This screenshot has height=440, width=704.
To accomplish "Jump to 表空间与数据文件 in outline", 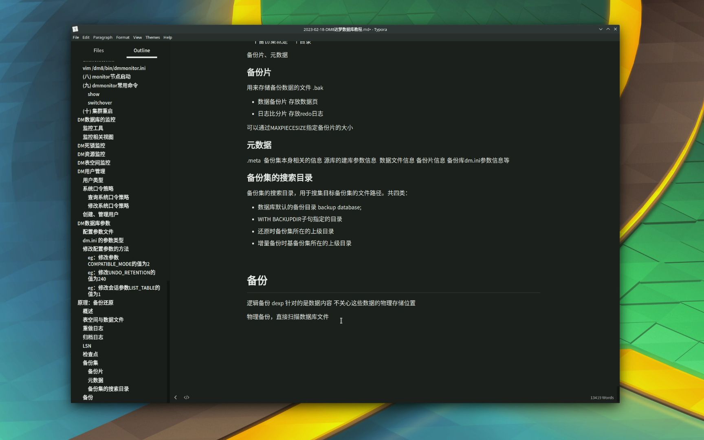I will 103,320.
